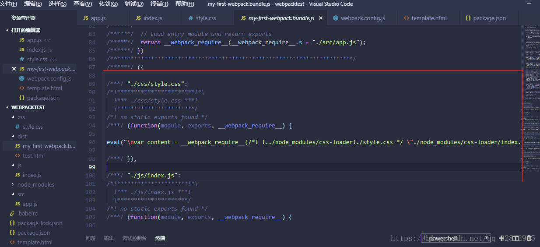Click line number 96 in the gutter
540x247 pixels.
pos(92,142)
